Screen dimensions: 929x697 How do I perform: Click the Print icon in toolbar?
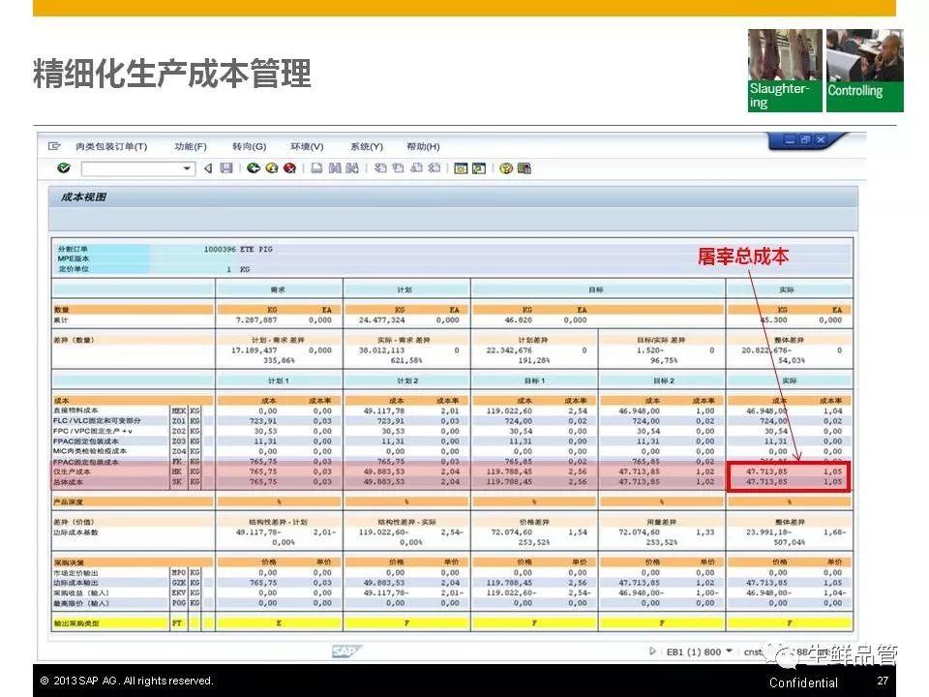316,168
